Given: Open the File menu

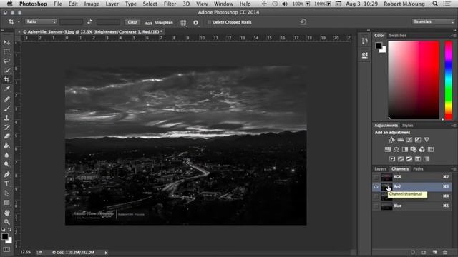Looking at the screenshot, I should (58, 4).
